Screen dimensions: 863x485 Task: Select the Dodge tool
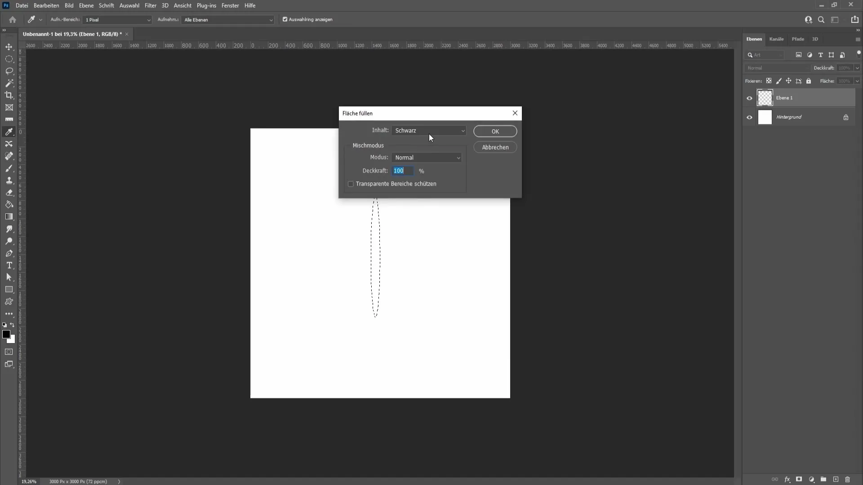tap(9, 241)
